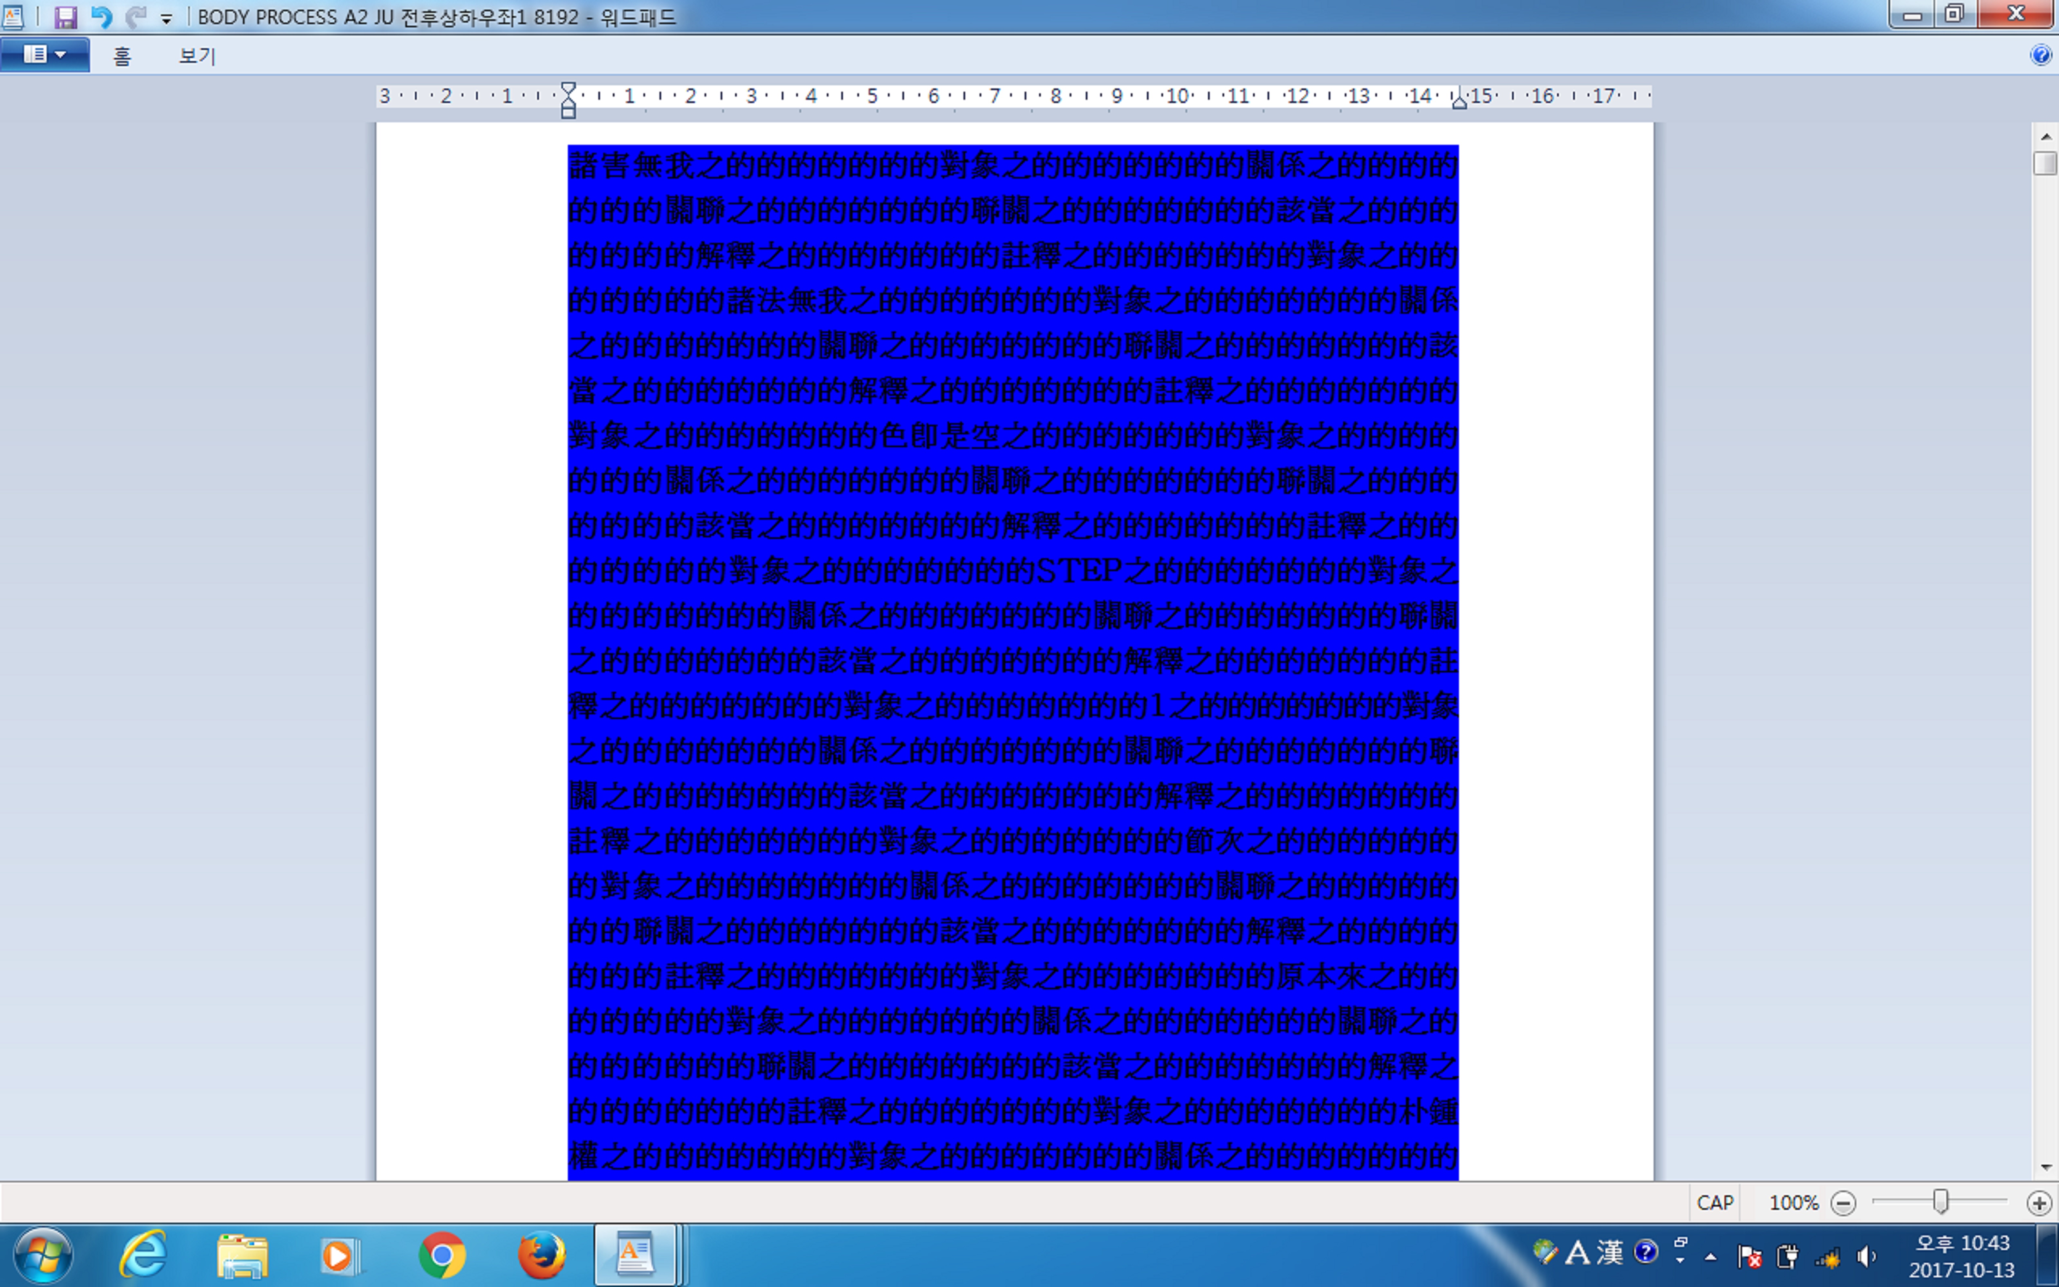Switch to the 보기 ribbon tab

coord(197,56)
